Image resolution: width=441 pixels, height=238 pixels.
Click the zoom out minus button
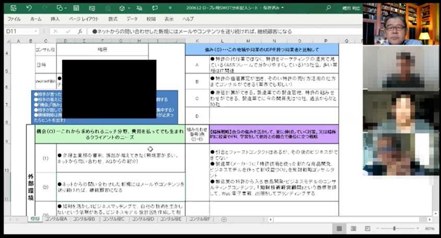tap(378, 229)
